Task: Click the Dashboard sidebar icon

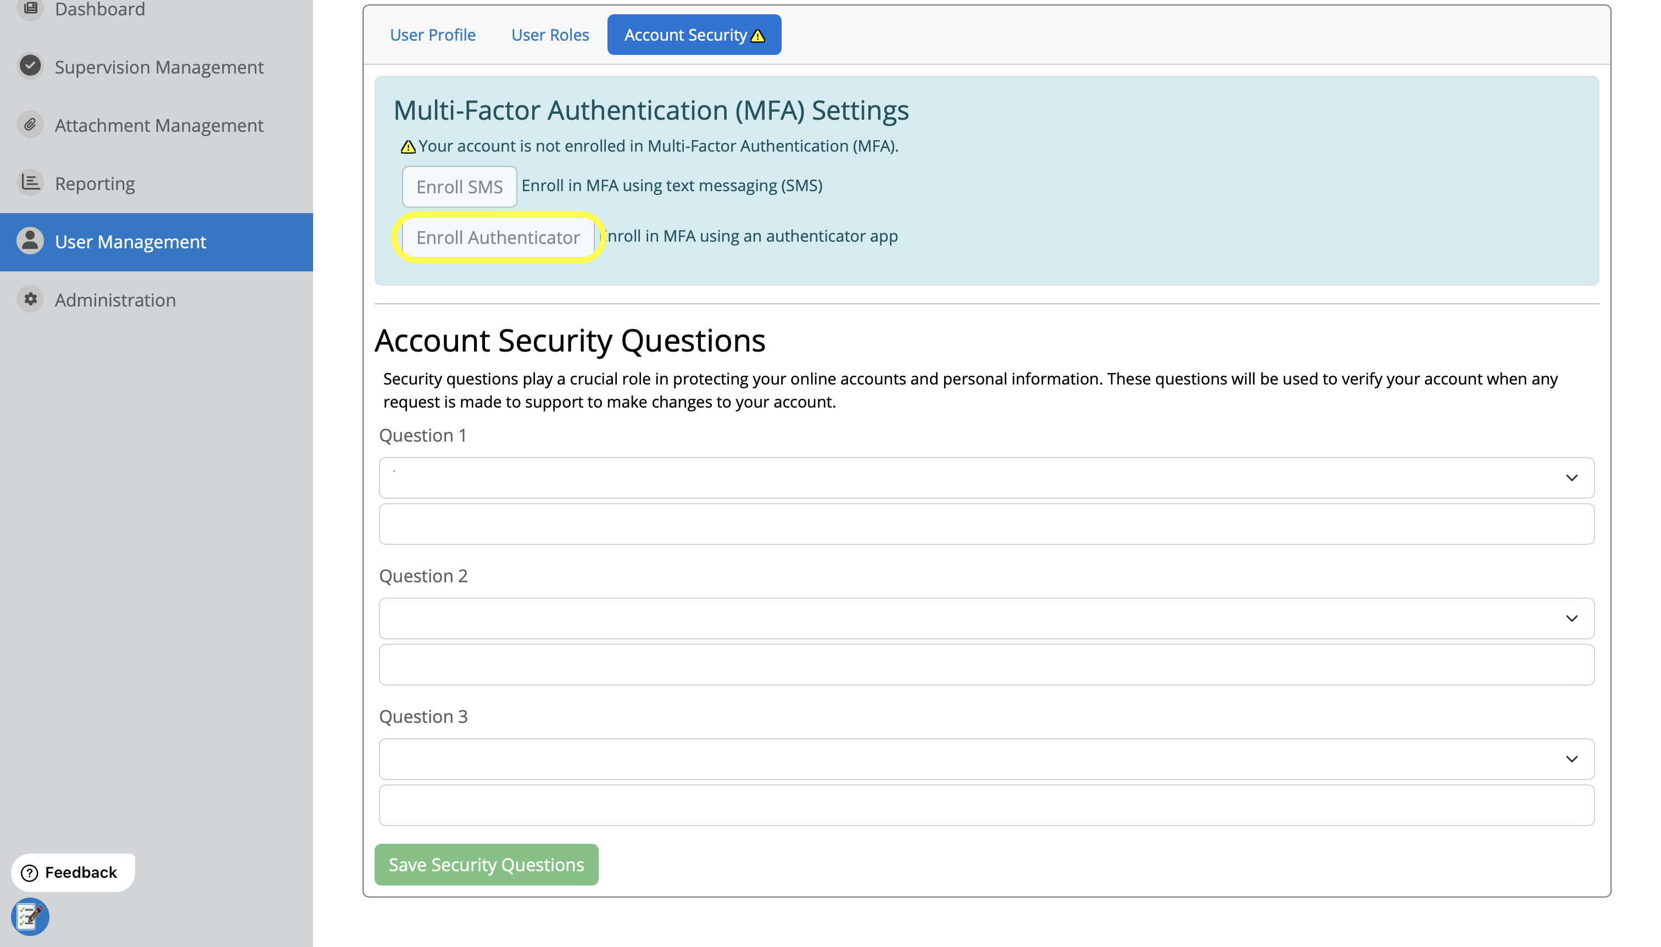Action: click(x=30, y=8)
